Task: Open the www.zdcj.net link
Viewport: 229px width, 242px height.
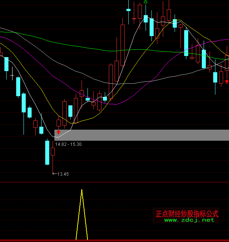Action: 189,220
